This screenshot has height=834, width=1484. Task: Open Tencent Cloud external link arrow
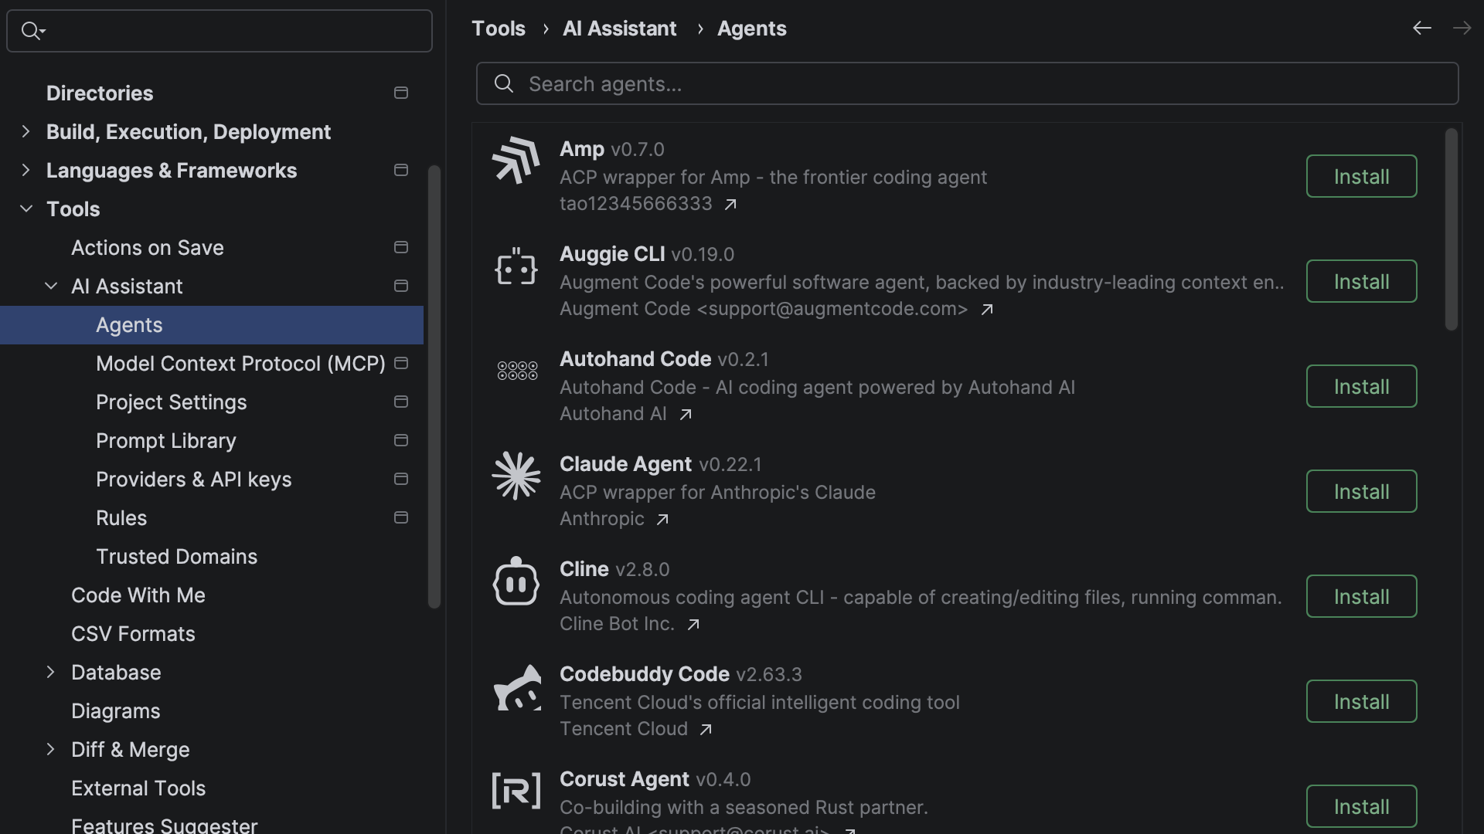(x=706, y=730)
